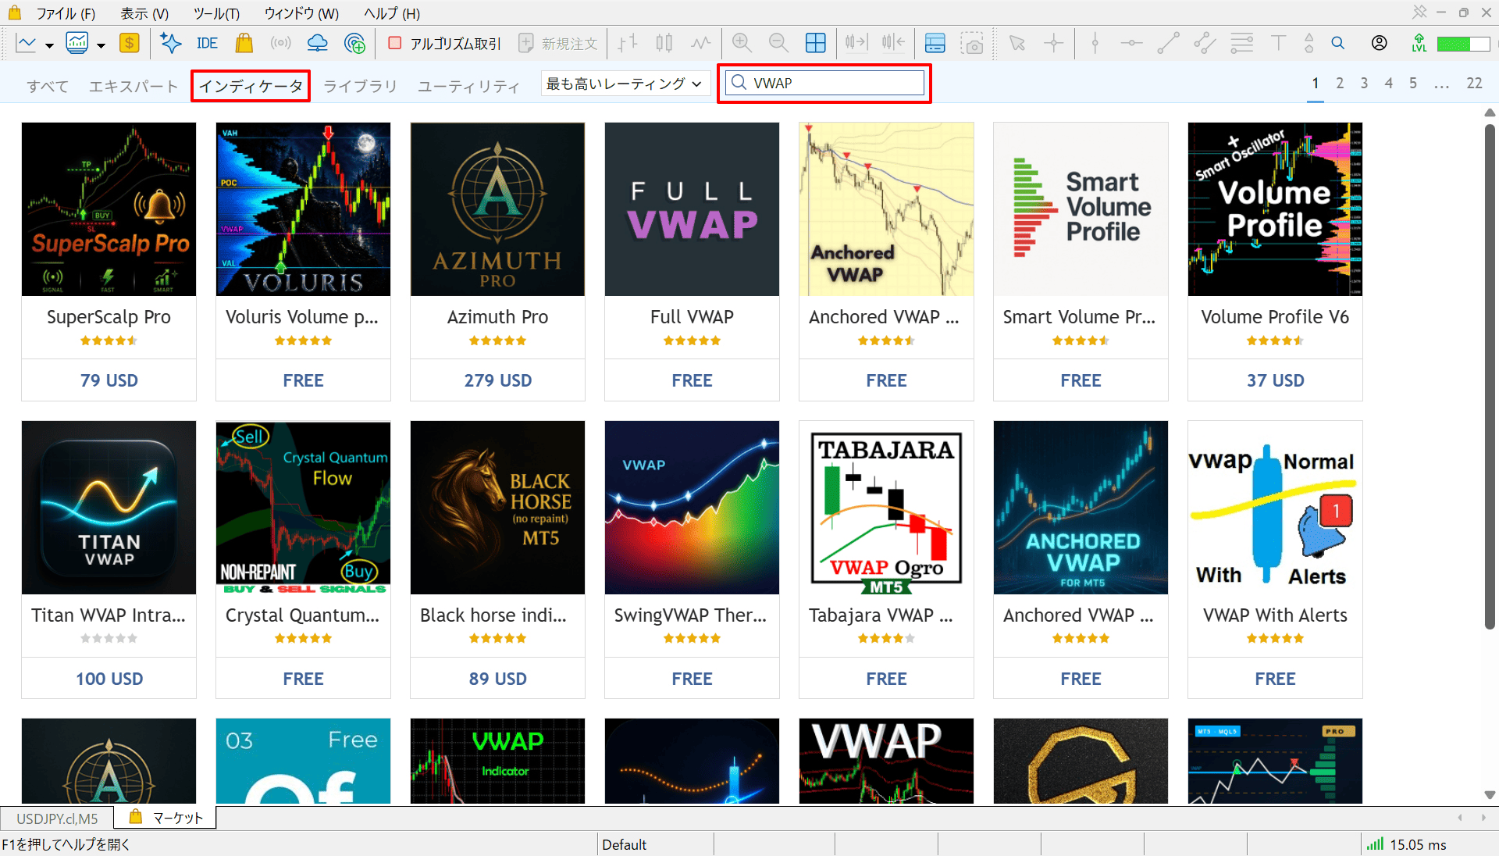The height and width of the screenshot is (856, 1499).
Task: Open the blue toolbox panel icon
Action: [x=935, y=43]
